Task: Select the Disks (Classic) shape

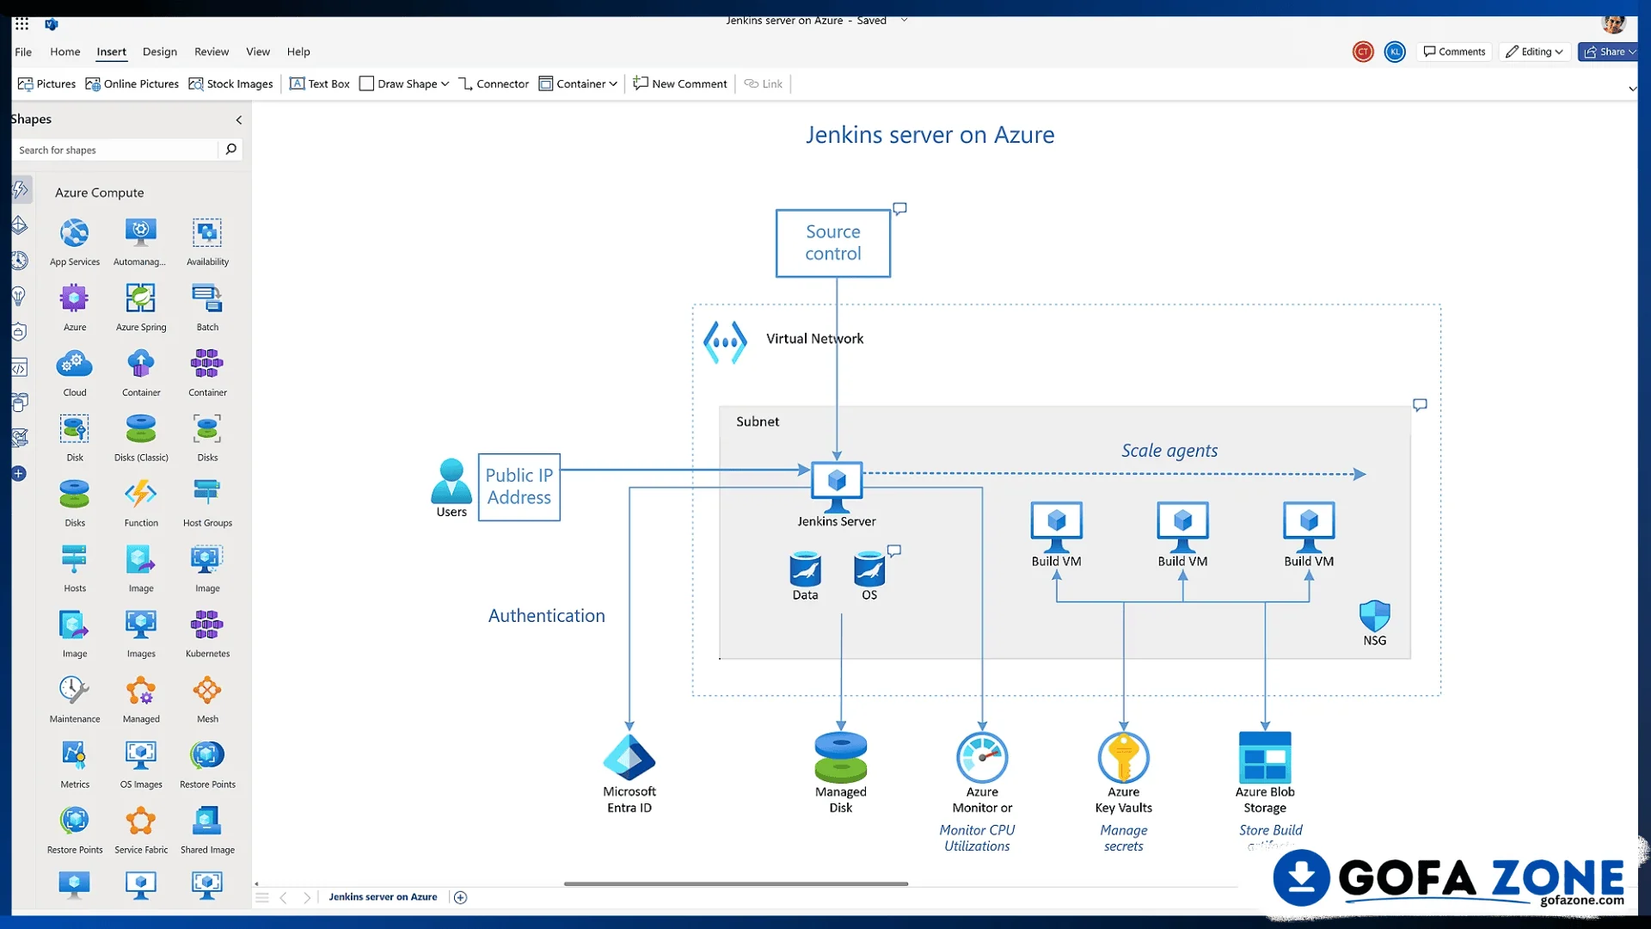Action: click(140, 437)
